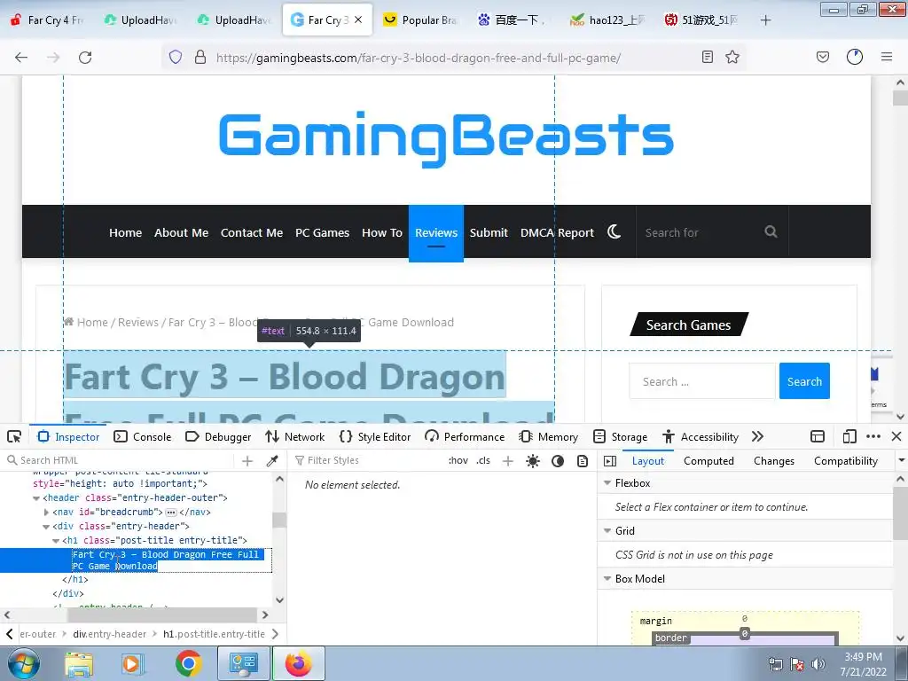This screenshot has width=908, height=681.
Task: Toggle print media simulation icon
Action: (583, 461)
